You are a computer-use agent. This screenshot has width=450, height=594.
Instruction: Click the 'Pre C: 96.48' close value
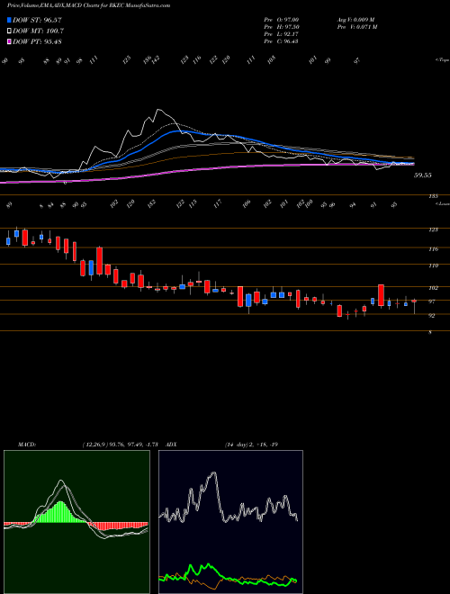(281, 41)
